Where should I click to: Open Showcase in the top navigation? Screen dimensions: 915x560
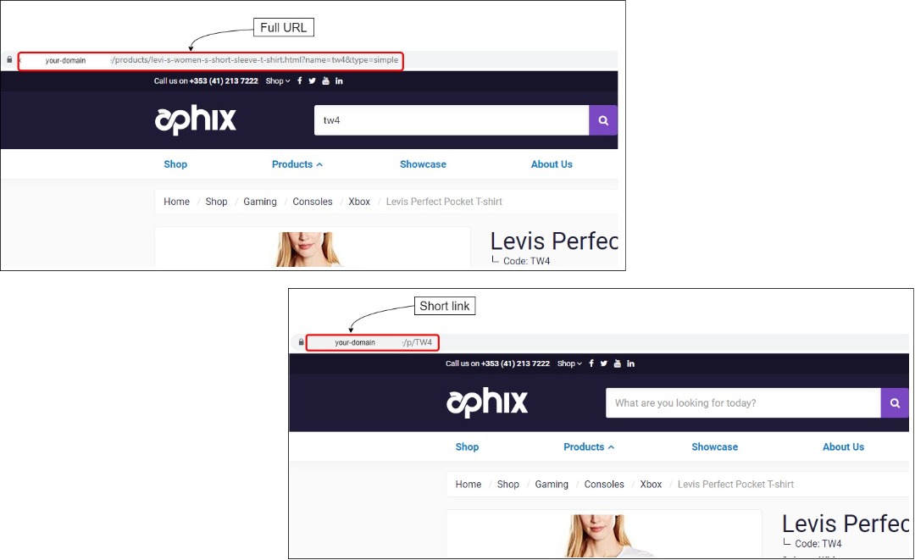pyautogui.click(x=423, y=164)
